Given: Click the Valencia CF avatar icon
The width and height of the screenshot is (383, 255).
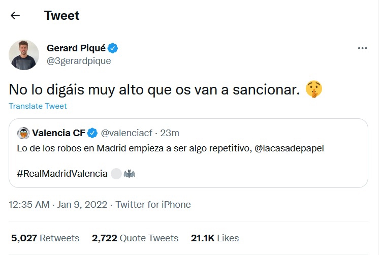Looking at the screenshot, I should (23, 133).
